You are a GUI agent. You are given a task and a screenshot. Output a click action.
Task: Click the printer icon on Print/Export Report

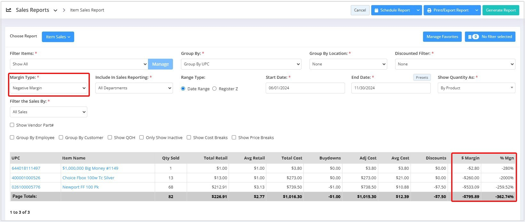click(x=429, y=10)
